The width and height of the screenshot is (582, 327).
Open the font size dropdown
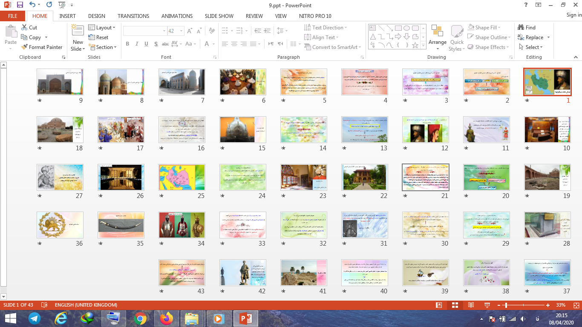click(182, 31)
